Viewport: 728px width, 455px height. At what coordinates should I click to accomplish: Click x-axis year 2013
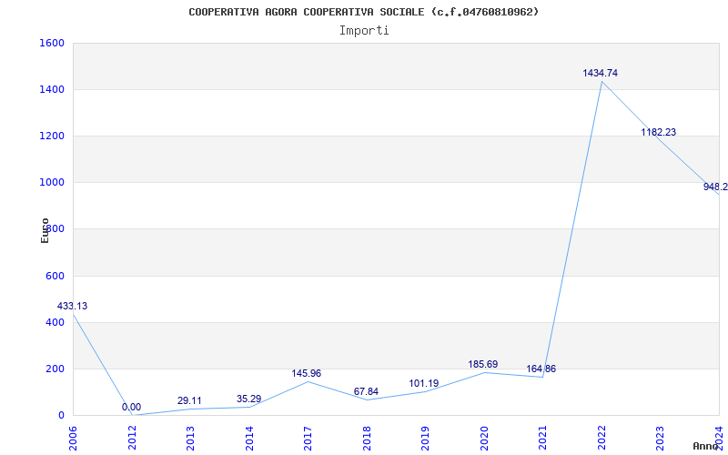[x=191, y=439]
